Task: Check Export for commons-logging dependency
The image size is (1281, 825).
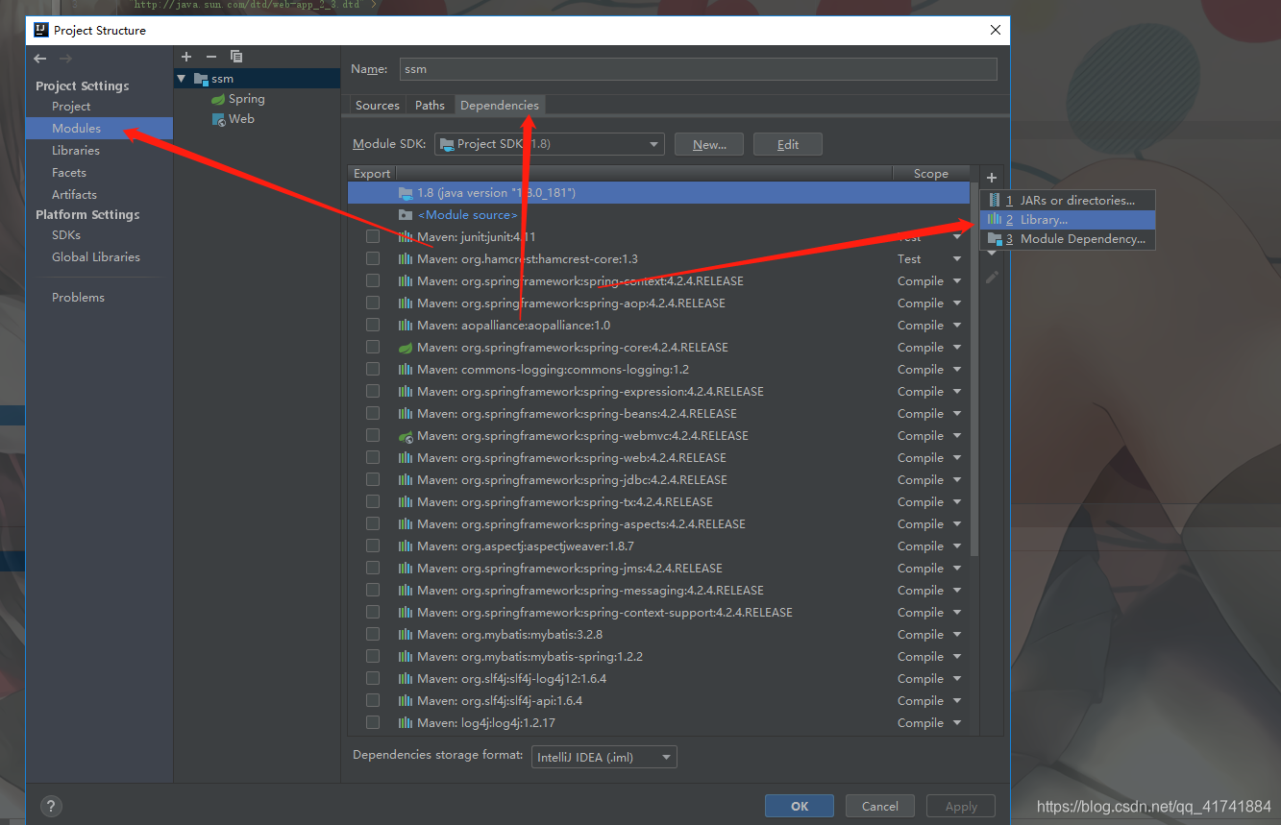Action: point(373,370)
